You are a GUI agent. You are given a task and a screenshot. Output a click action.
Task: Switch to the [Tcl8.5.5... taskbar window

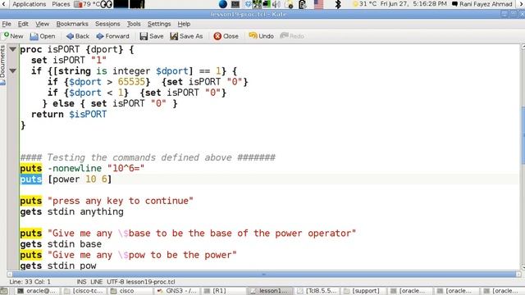pyautogui.click(x=317, y=291)
